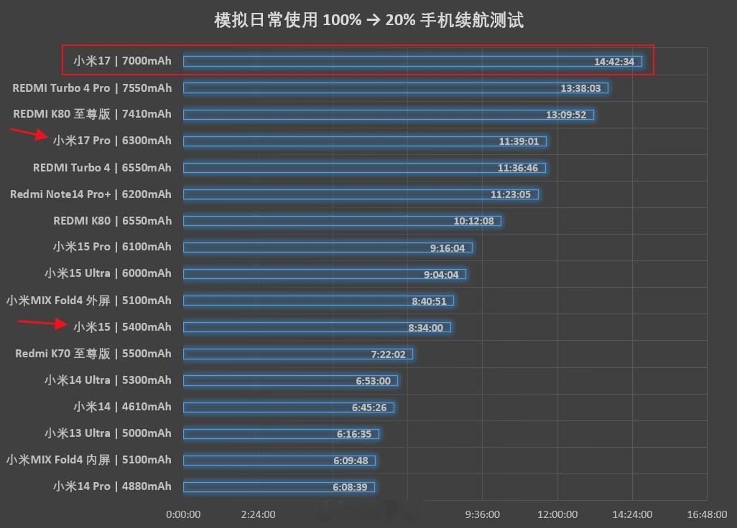Click the bar value 10:12:08
The height and width of the screenshot is (528, 737).
[473, 221]
